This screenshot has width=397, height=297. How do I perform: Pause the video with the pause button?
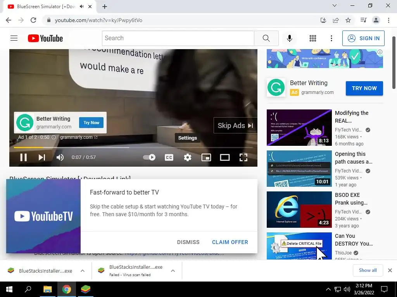pos(24,157)
